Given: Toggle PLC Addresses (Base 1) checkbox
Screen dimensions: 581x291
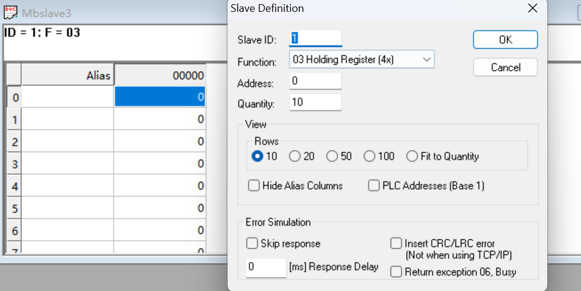Looking at the screenshot, I should click(374, 186).
